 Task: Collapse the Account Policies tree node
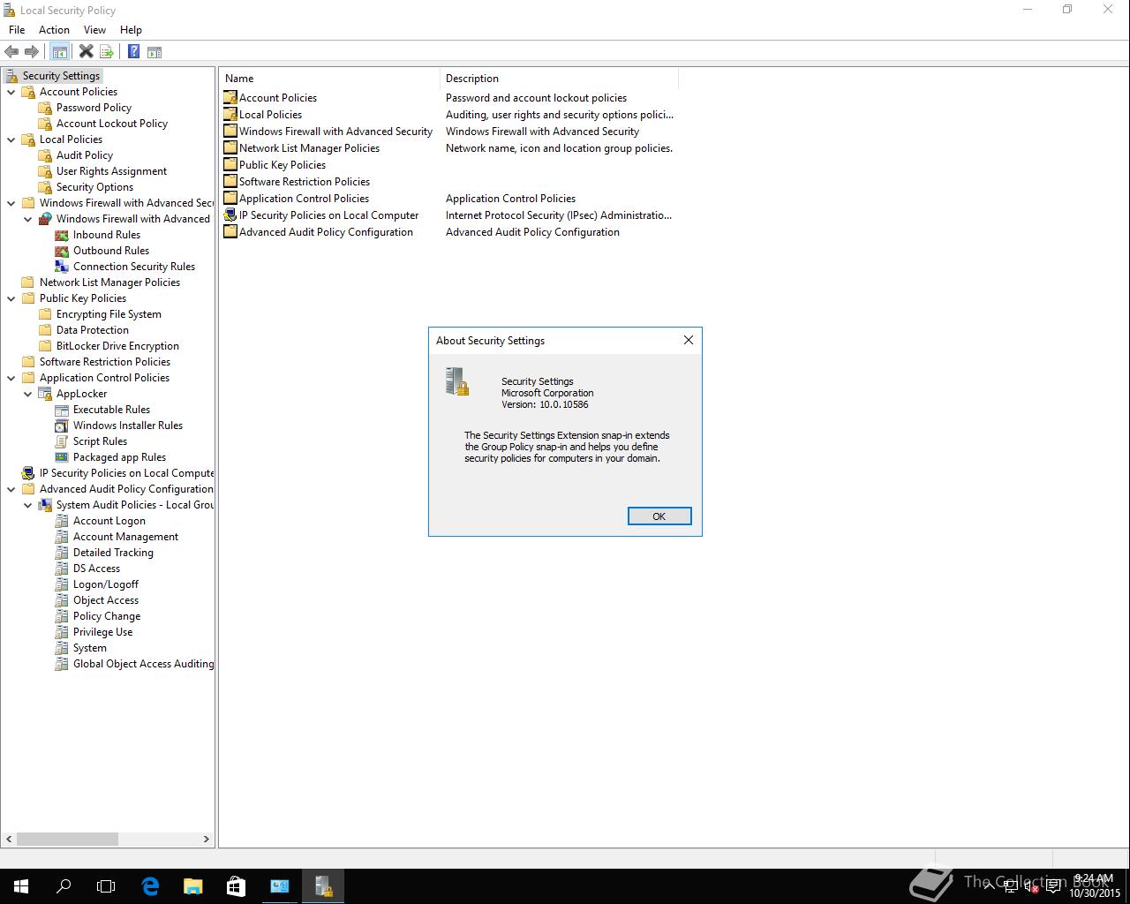click(11, 92)
